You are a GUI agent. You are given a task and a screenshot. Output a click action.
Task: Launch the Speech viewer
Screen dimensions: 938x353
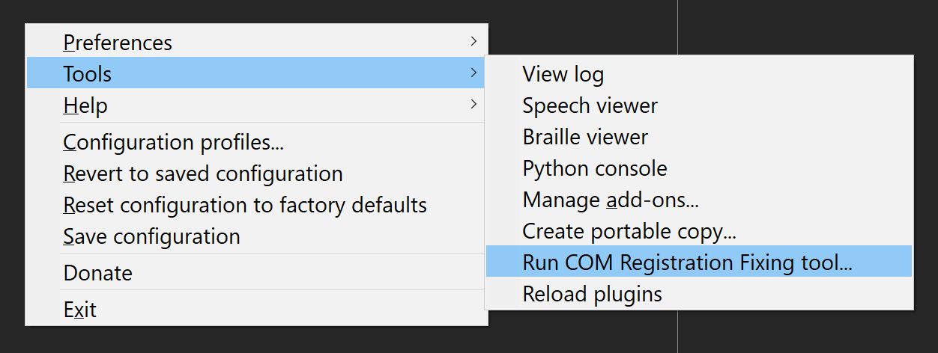590,105
